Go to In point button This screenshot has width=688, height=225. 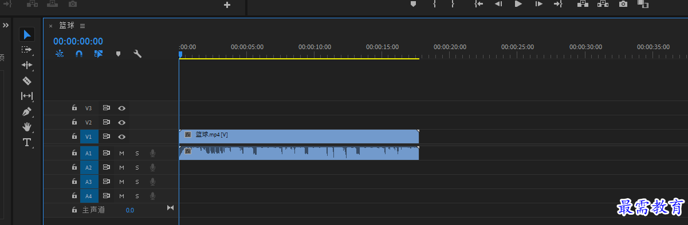(x=479, y=4)
